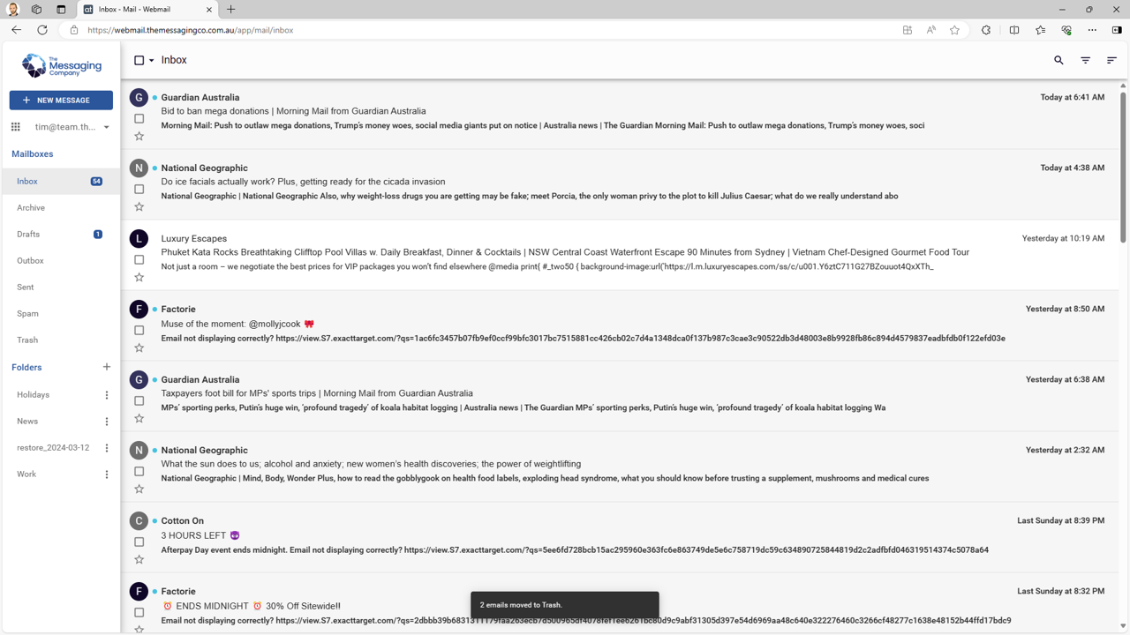
Task: Open browser settings and more menu
Action: pos(1092,30)
